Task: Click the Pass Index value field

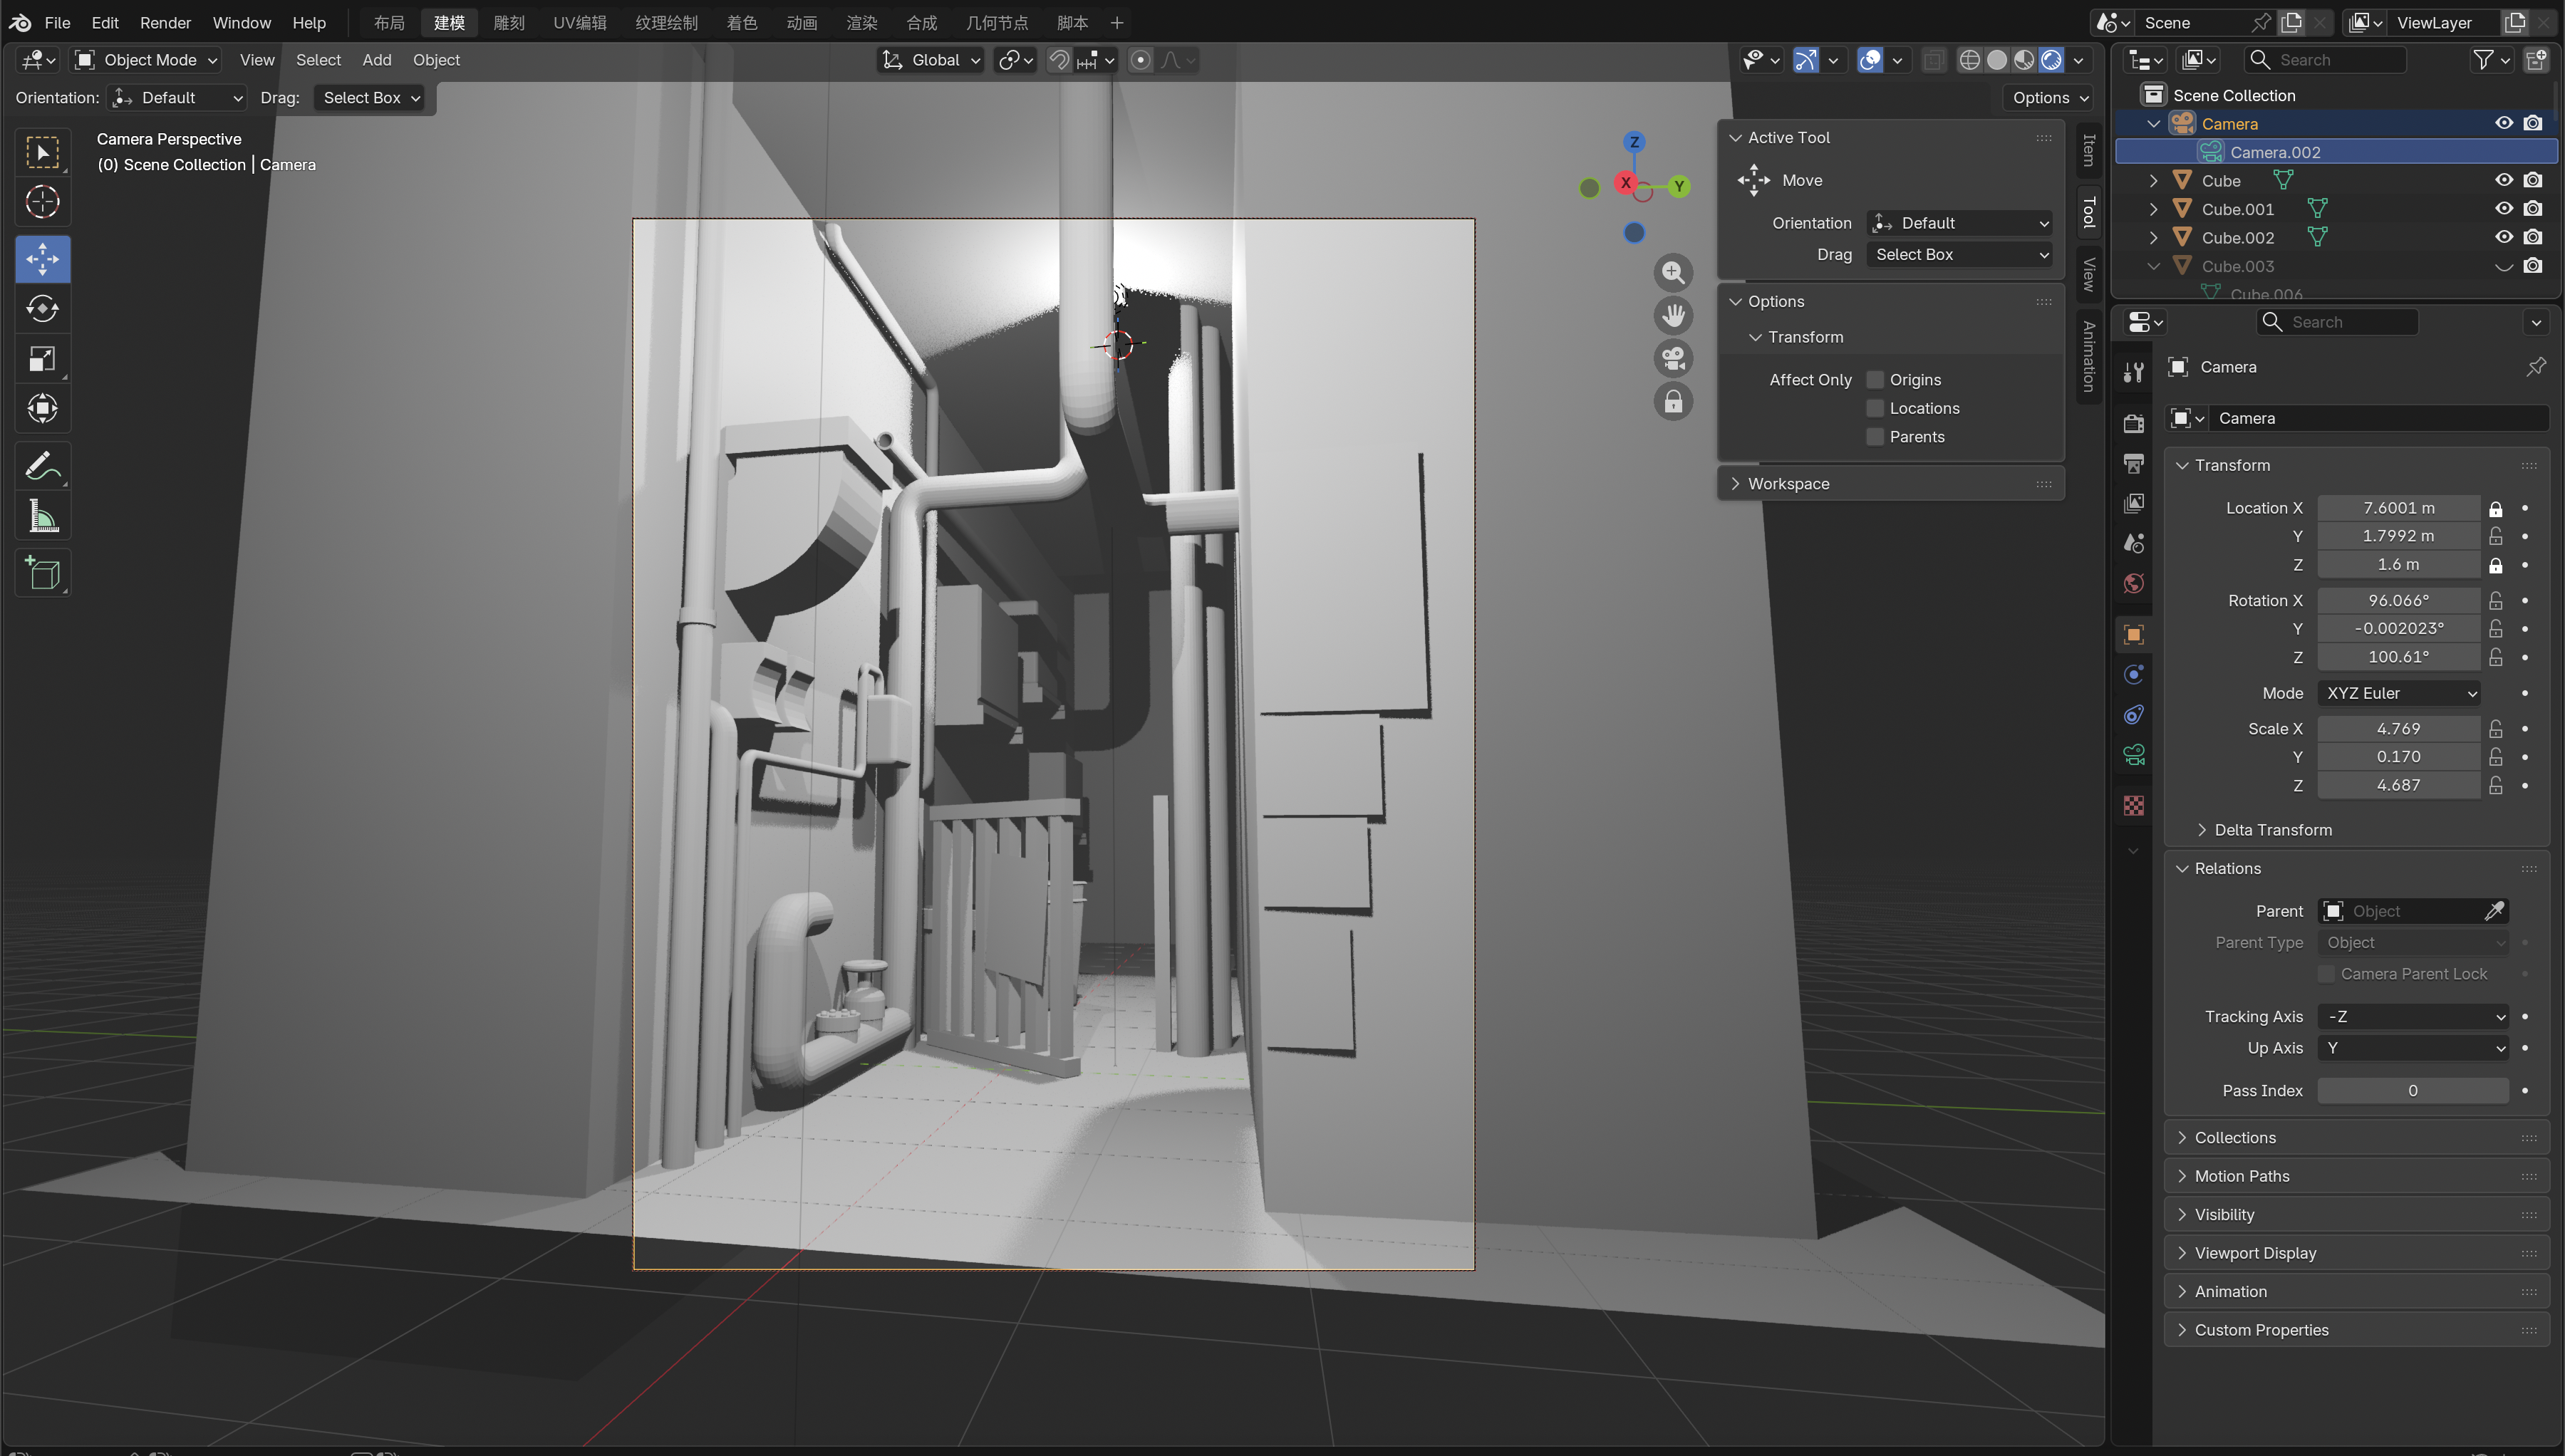Action: pos(2413,1091)
